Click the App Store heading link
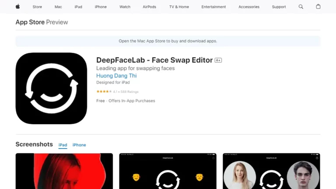Image resolution: width=336 pixels, height=189 pixels. pos(30,22)
